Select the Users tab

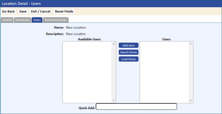tap(37, 20)
